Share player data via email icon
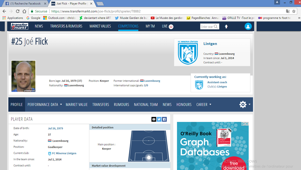 (154, 119)
